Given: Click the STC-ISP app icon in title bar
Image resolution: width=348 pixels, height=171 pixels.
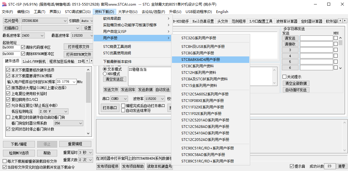Looking at the screenshot, I should tap(4, 4).
